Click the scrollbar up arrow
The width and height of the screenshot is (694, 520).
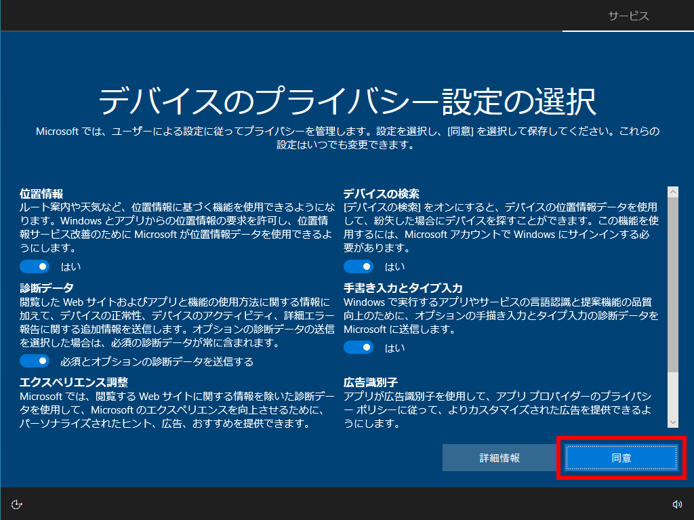(673, 192)
